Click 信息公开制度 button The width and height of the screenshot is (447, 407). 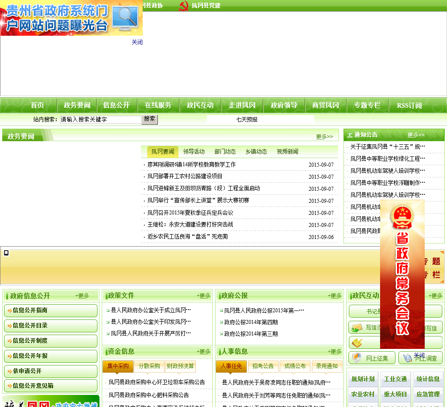click(x=51, y=341)
